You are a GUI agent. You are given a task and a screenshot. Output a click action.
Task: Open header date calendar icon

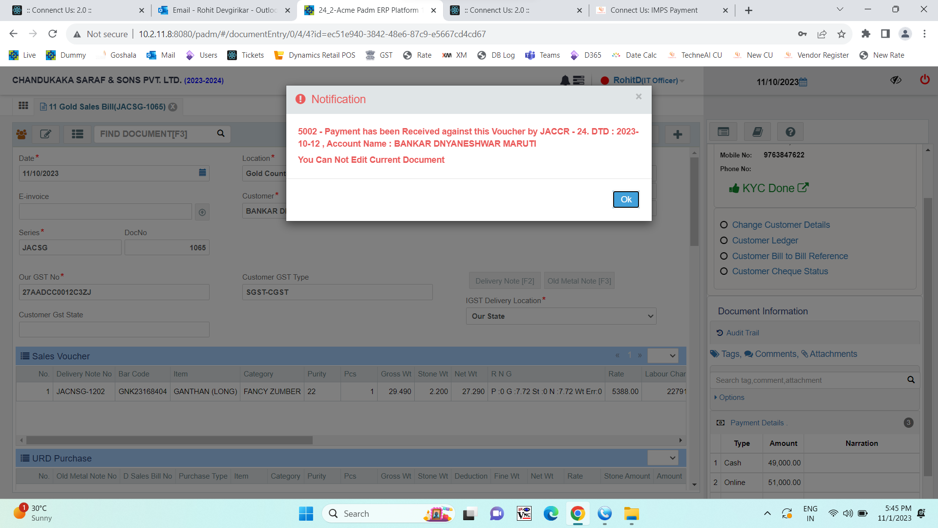click(803, 82)
